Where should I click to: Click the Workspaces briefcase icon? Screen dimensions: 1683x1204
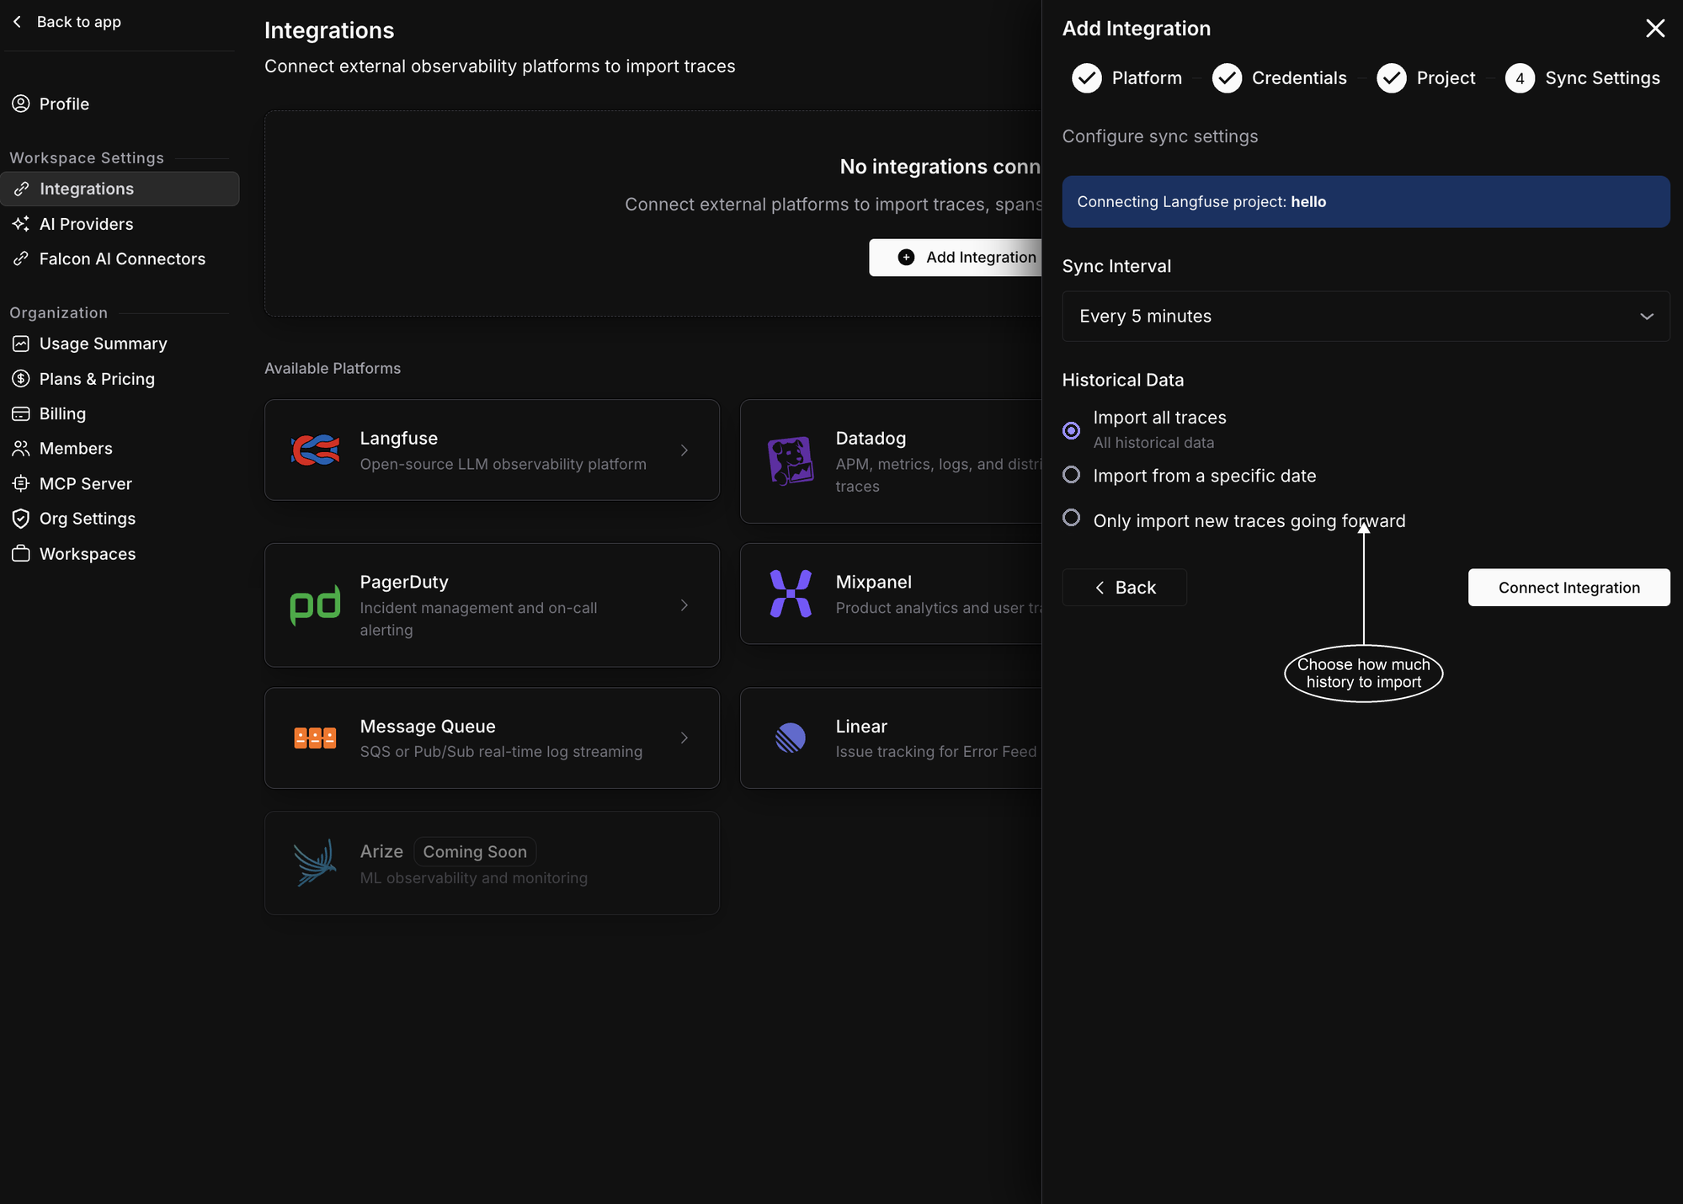(21, 554)
